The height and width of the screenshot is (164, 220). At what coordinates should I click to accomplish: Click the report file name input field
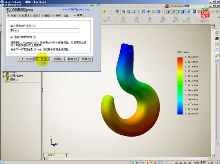pyautogui.click(x=45, y=31)
